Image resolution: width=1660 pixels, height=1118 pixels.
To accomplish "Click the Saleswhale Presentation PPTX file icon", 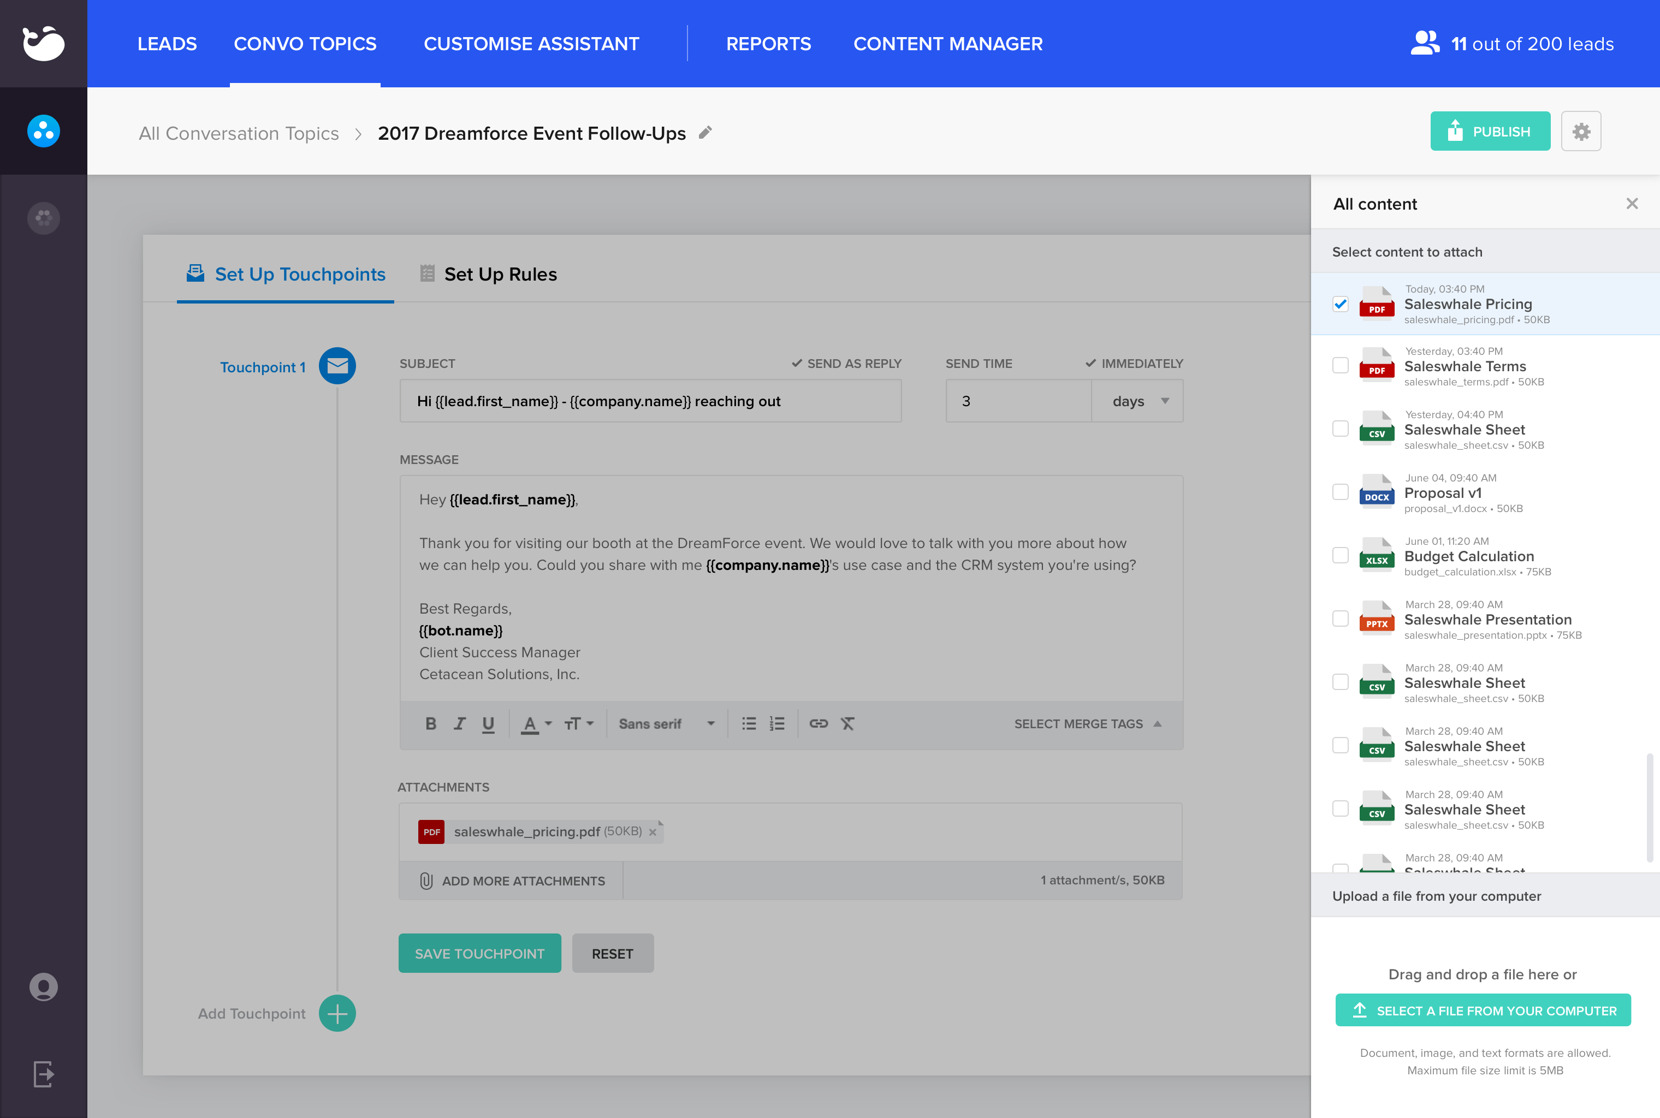I will (1376, 619).
